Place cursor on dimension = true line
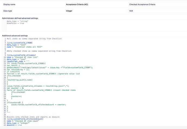The height and width of the screenshot is (129, 187). pos(15,23)
